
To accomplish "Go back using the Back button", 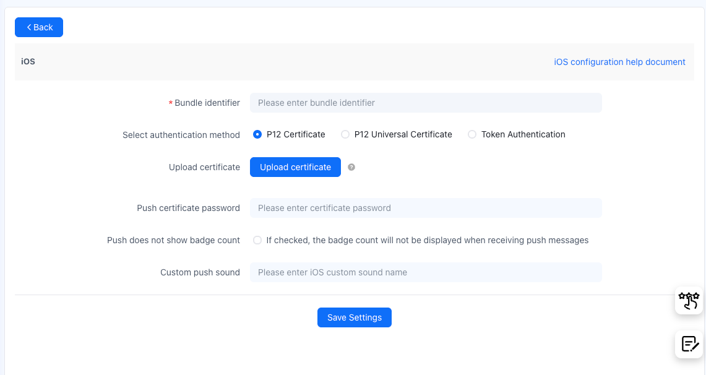I will click(39, 27).
